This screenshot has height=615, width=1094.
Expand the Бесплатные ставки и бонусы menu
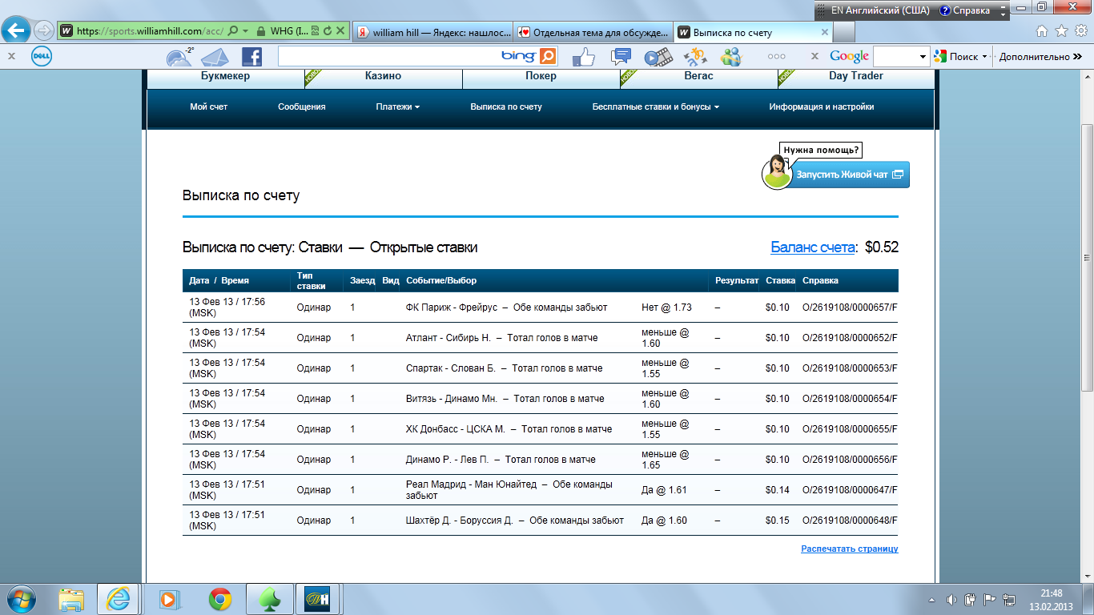click(x=655, y=107)
